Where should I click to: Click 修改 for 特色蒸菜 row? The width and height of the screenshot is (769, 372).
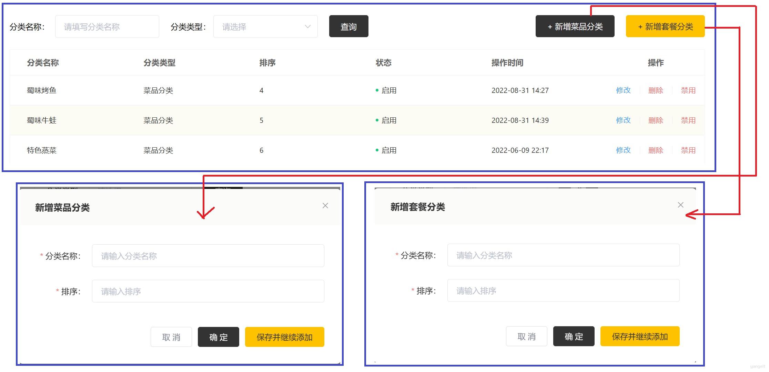tap(623, 150)
